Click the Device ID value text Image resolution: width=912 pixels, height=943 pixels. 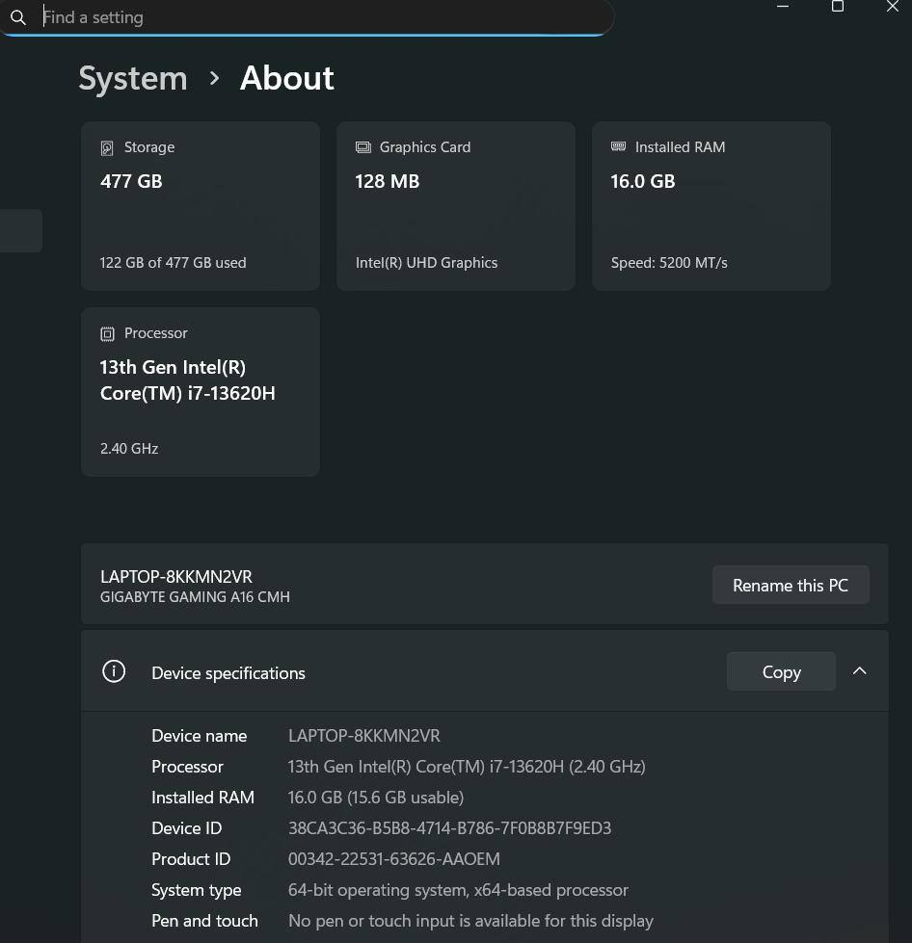449,827
